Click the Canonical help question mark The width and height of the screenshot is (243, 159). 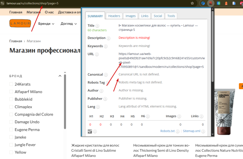coord(106,75)
